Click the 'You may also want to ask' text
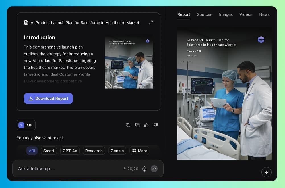285x188 pixels. pyautogui.click(x=40, y=138)
